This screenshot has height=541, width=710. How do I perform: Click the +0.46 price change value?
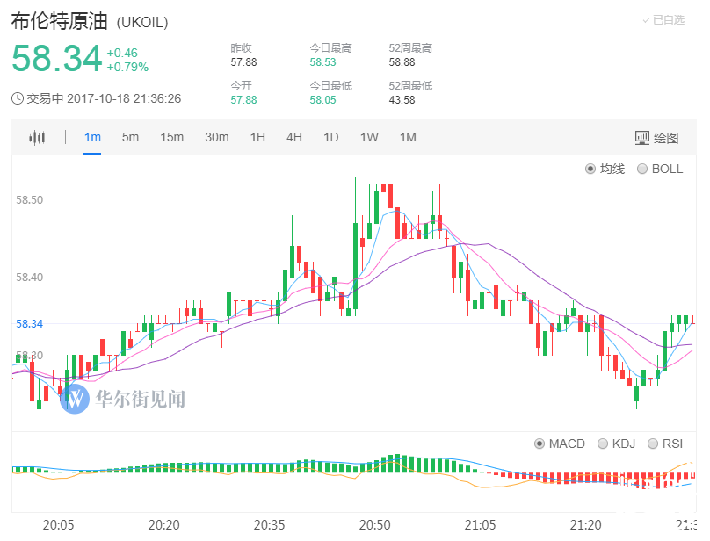pos(122,53)
